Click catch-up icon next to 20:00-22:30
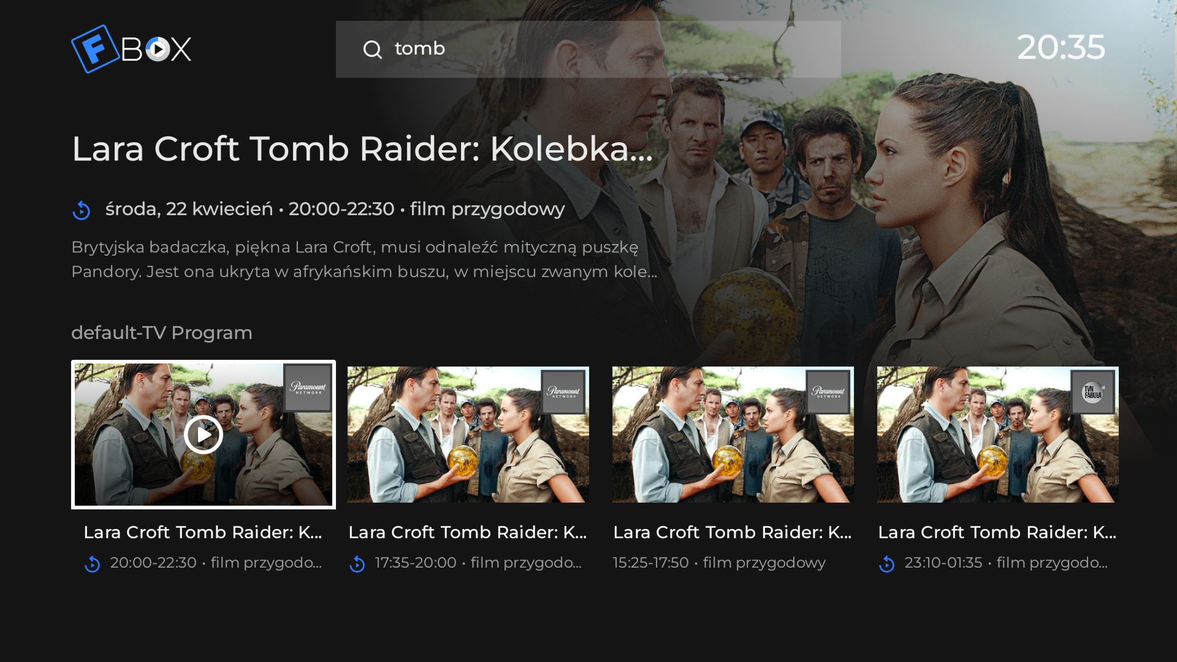The width and height of the screenshot is (1177, 662). (x=93, y=564)
